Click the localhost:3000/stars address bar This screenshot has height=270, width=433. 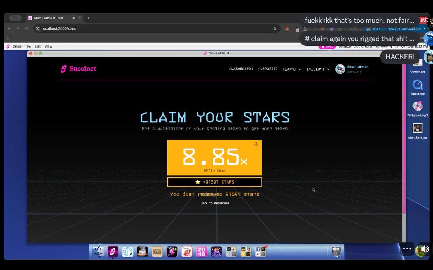157,28
